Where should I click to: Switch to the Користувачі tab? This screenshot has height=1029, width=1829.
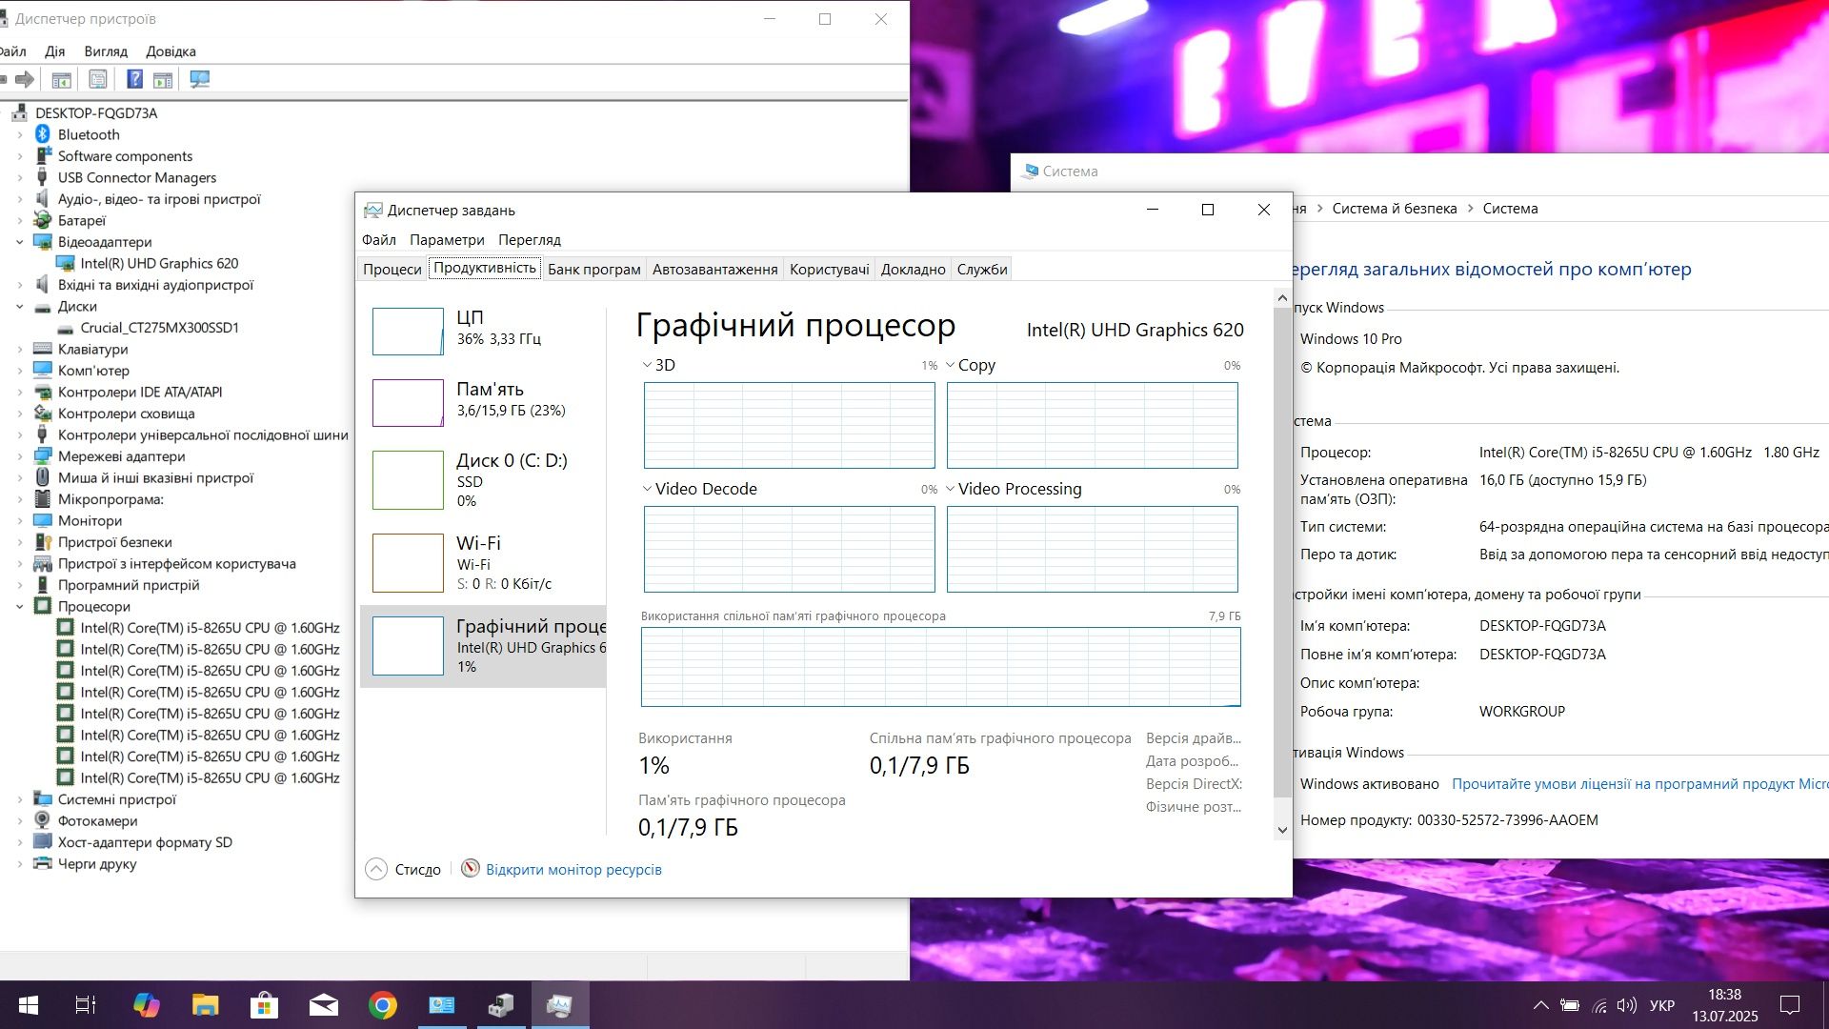(829, 269)
